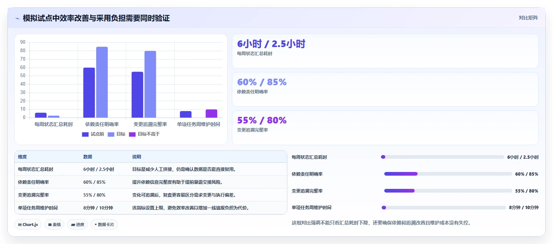
Task: Toggle the 目标 legend swatch
Action: [x=111, y=134]
